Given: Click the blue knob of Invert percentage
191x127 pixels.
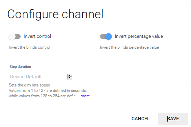Looking at the screenshot, I should pos(109,36).
